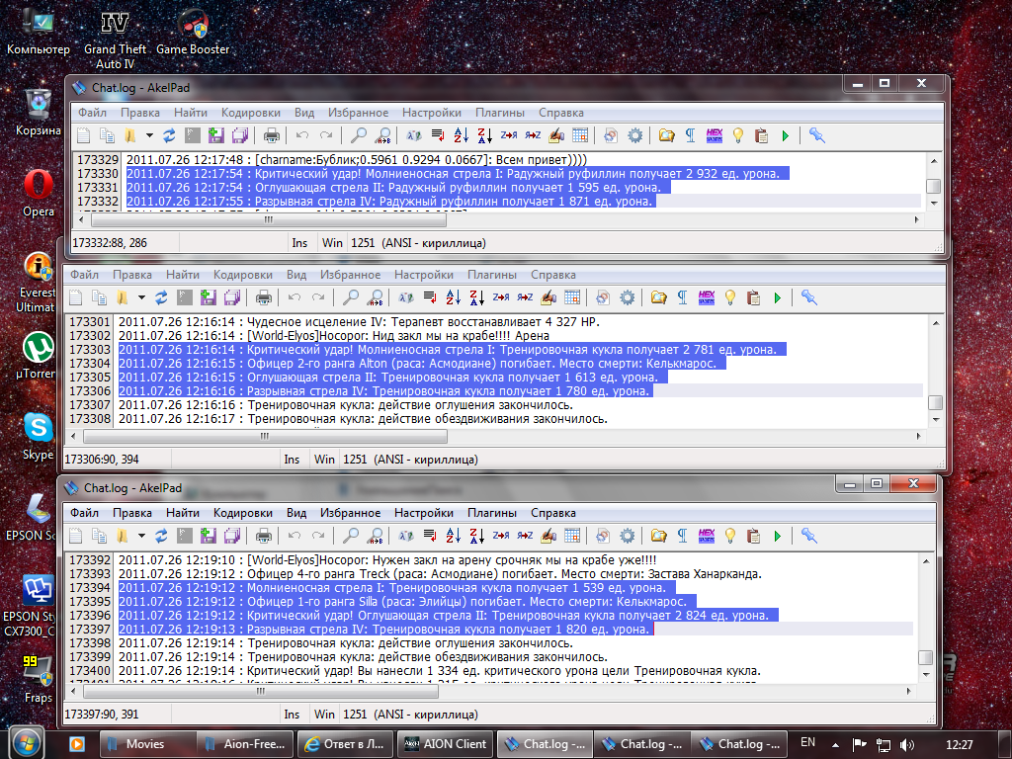1012x759 pixels.
Task: Sort lines ascending A-Z icon, top window
Action: pyautogui.click(x=461, y=135)
